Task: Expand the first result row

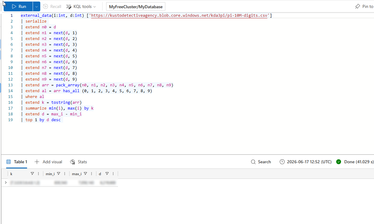Action: 5,182
